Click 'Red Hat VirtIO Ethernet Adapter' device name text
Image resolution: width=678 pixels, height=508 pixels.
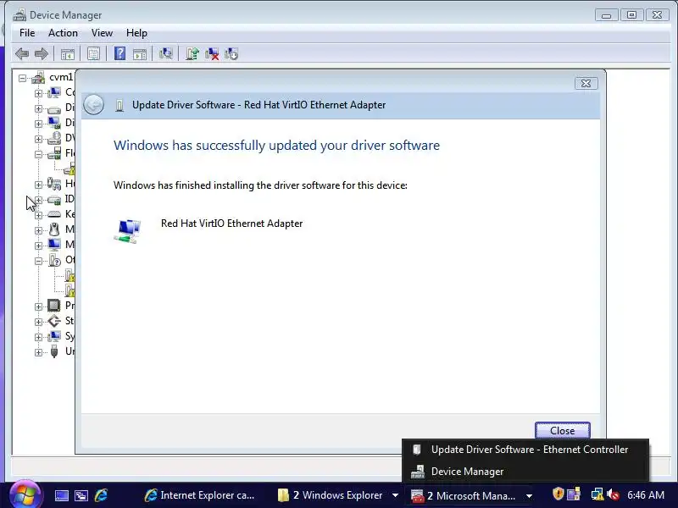click(x=231, y=224)
